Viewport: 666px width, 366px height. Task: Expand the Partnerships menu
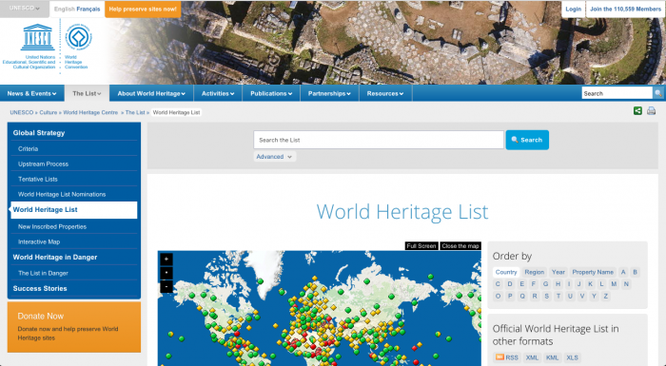(x=329, y=93)
